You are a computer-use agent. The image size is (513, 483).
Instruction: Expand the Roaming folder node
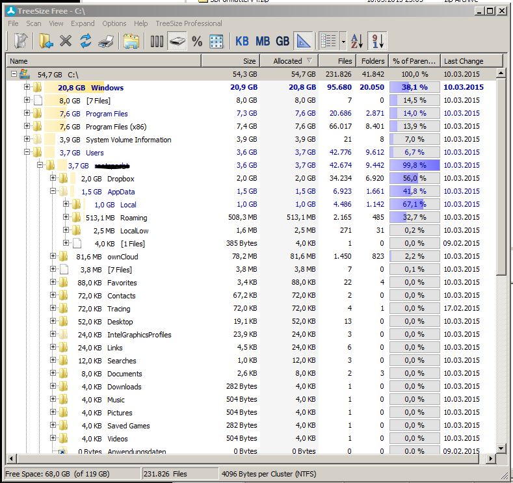click(66, 217)
